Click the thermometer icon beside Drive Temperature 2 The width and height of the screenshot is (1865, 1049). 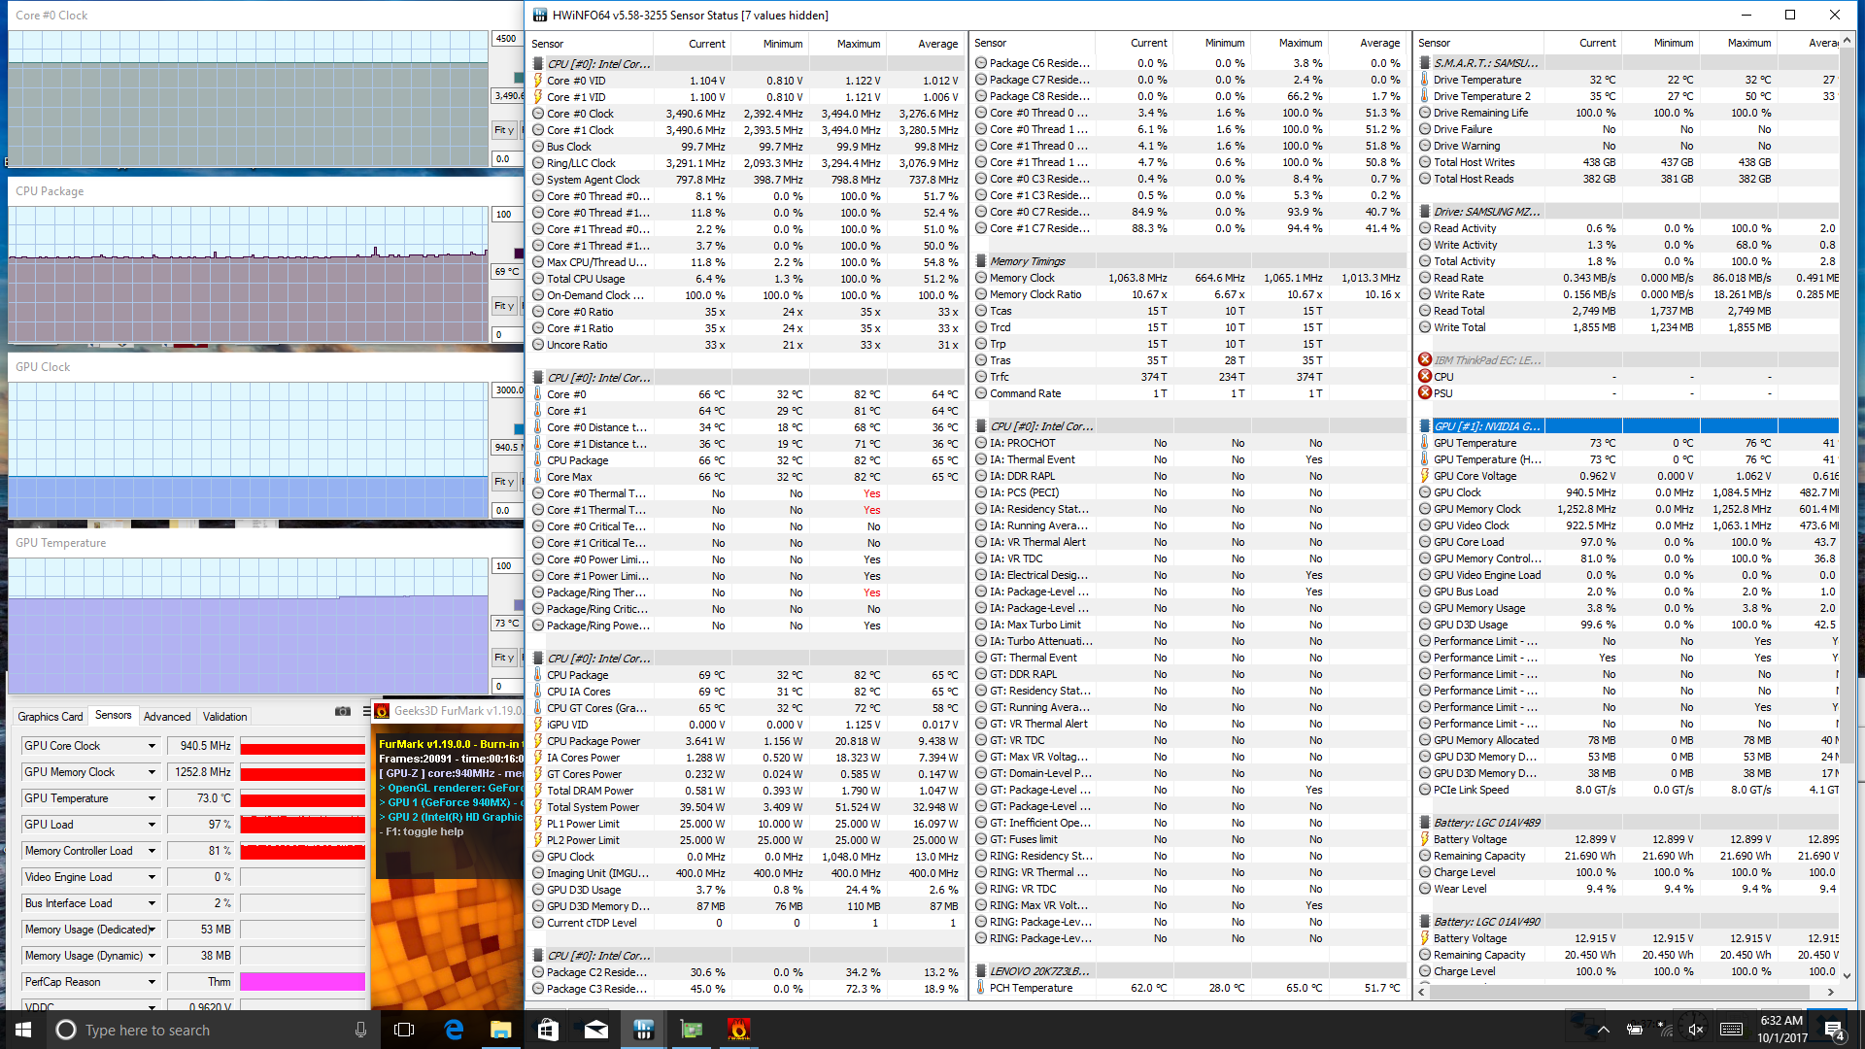1425,96
